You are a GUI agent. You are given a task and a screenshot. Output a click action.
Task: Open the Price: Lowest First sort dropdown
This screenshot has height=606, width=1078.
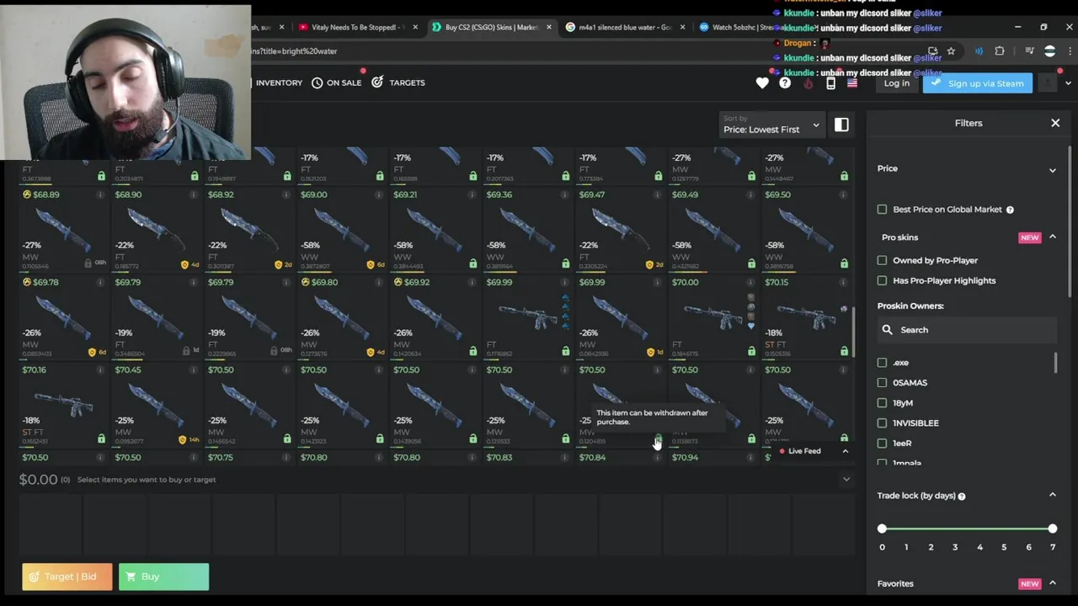point(771,125)
